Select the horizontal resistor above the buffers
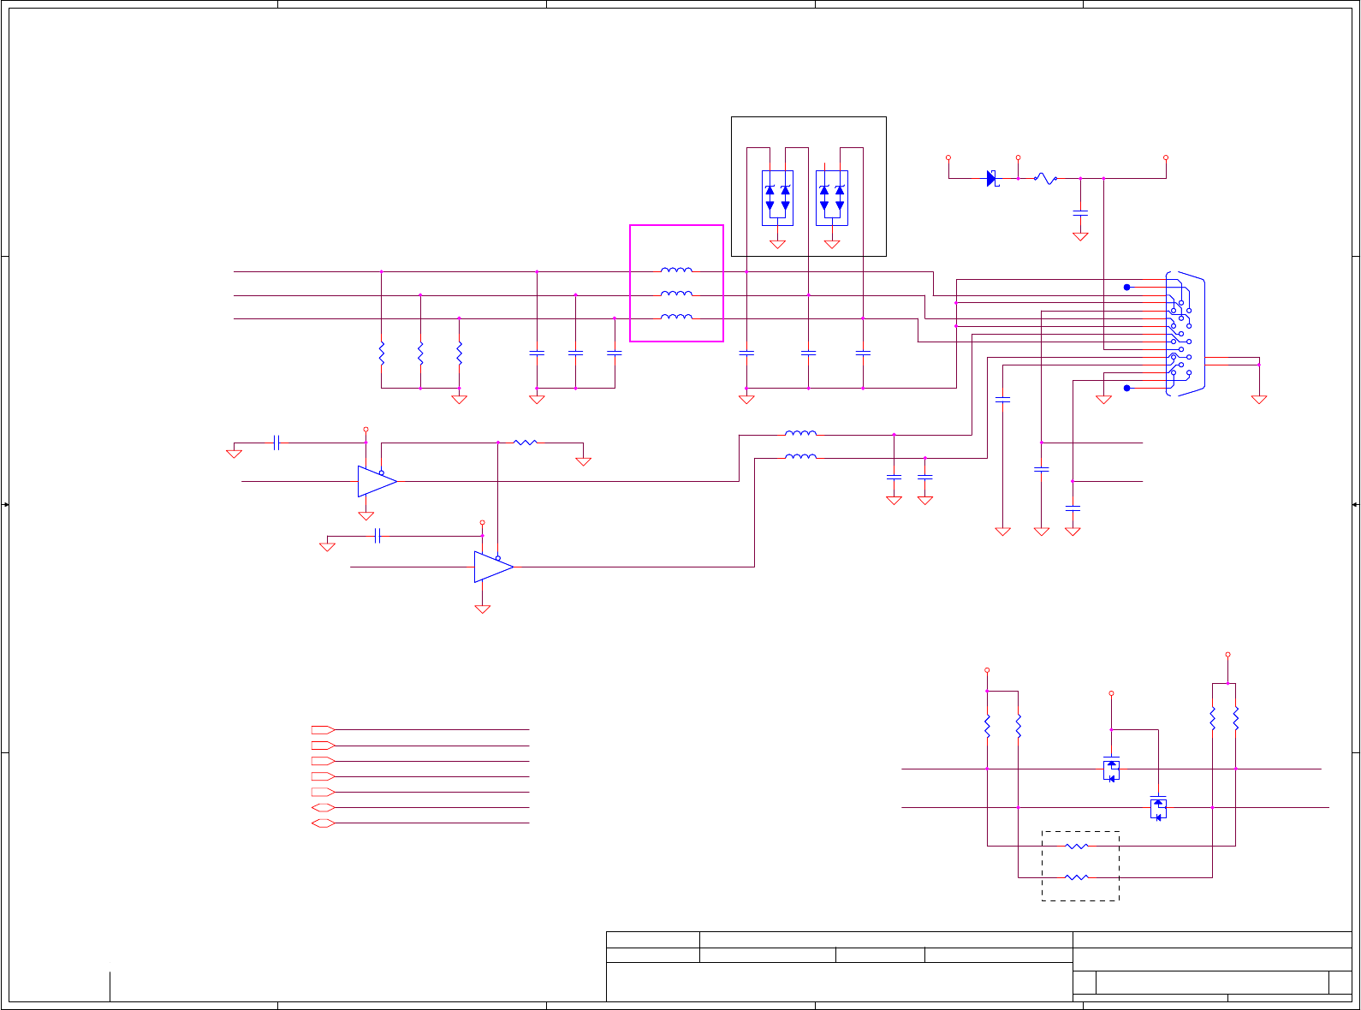1361x1010 pixels. [x=525, y=443]
